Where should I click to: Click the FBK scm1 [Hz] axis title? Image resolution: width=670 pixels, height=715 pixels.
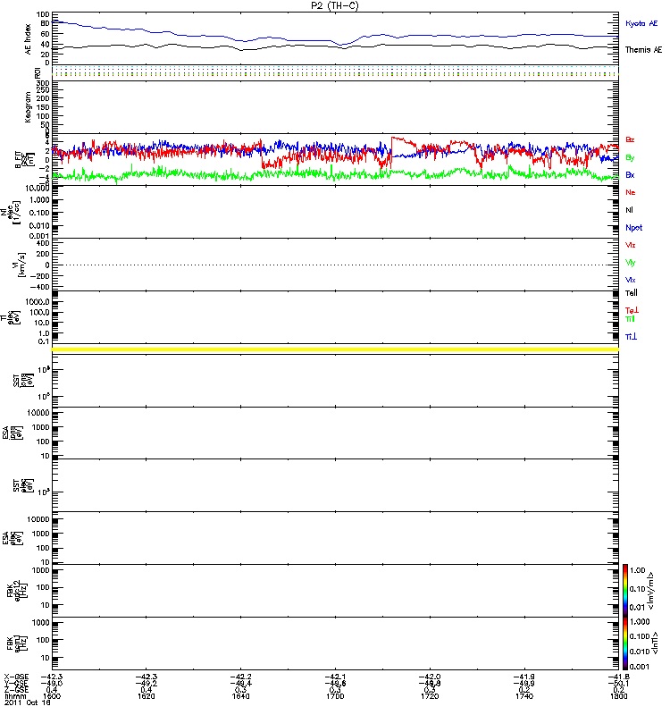[x=16, y=643]
